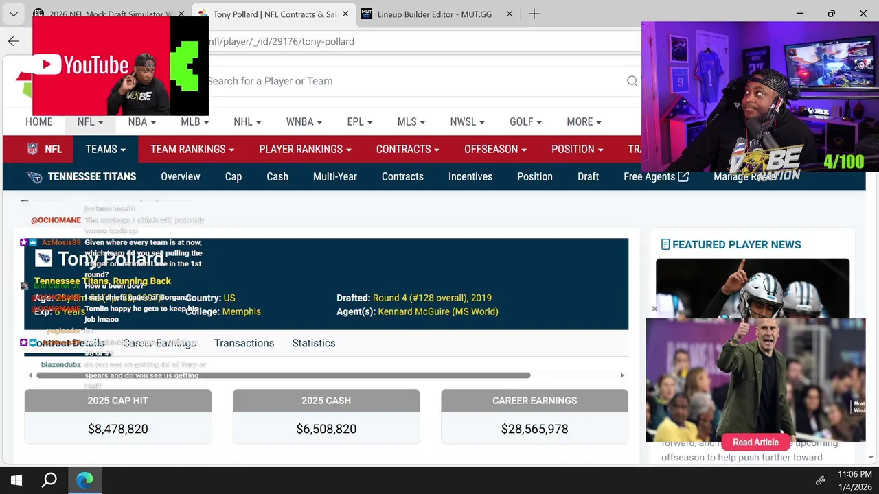The image size is (879, 494).
Task: Switch to the Statistics tab
Action: click(x=314, y=343)
